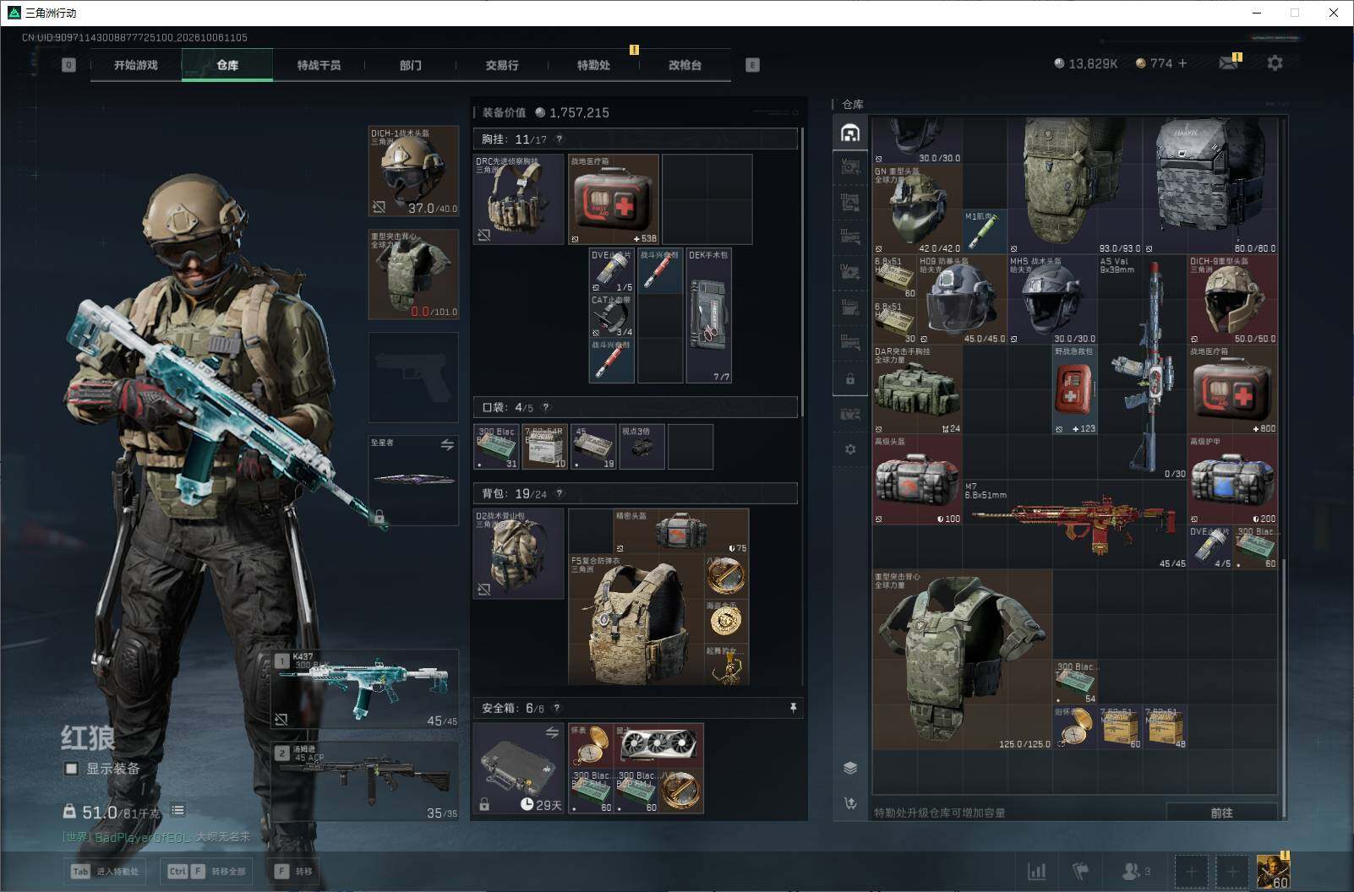Expand the 背包 section header
The height and width of the screenshot is (892, 1354).
click(636, 493)
